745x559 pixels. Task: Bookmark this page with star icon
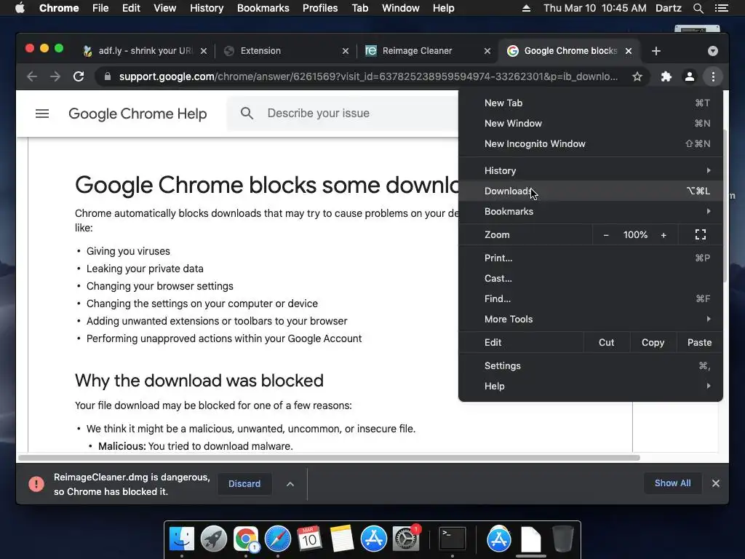(637, 76)
